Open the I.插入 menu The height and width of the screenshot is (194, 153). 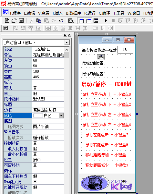pyautogui.click(x=57, y=13)
